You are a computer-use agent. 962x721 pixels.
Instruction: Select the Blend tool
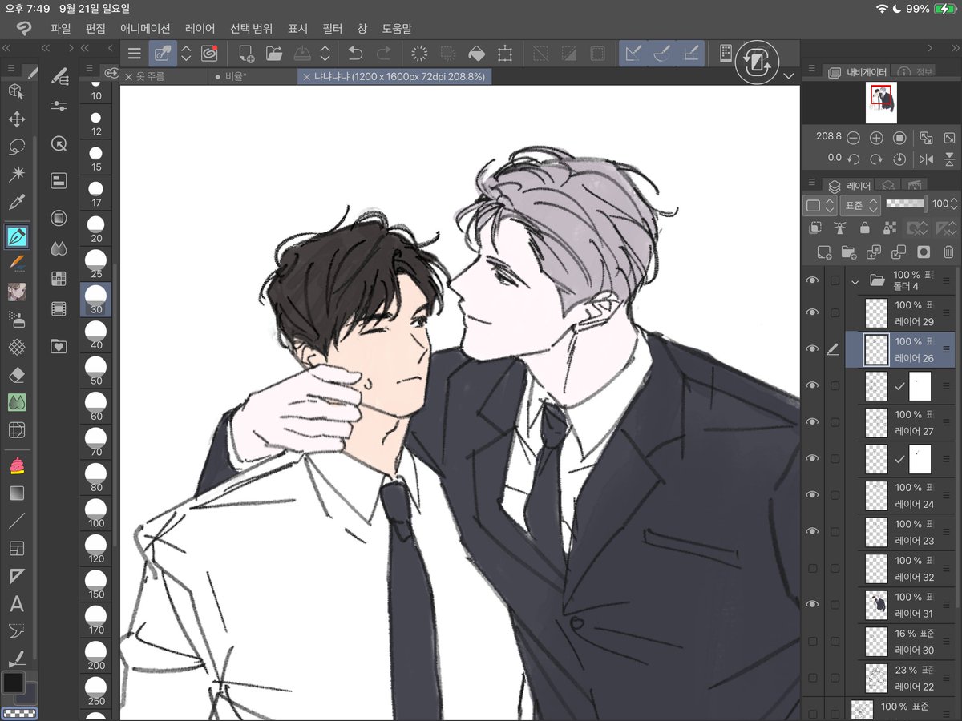16,402
